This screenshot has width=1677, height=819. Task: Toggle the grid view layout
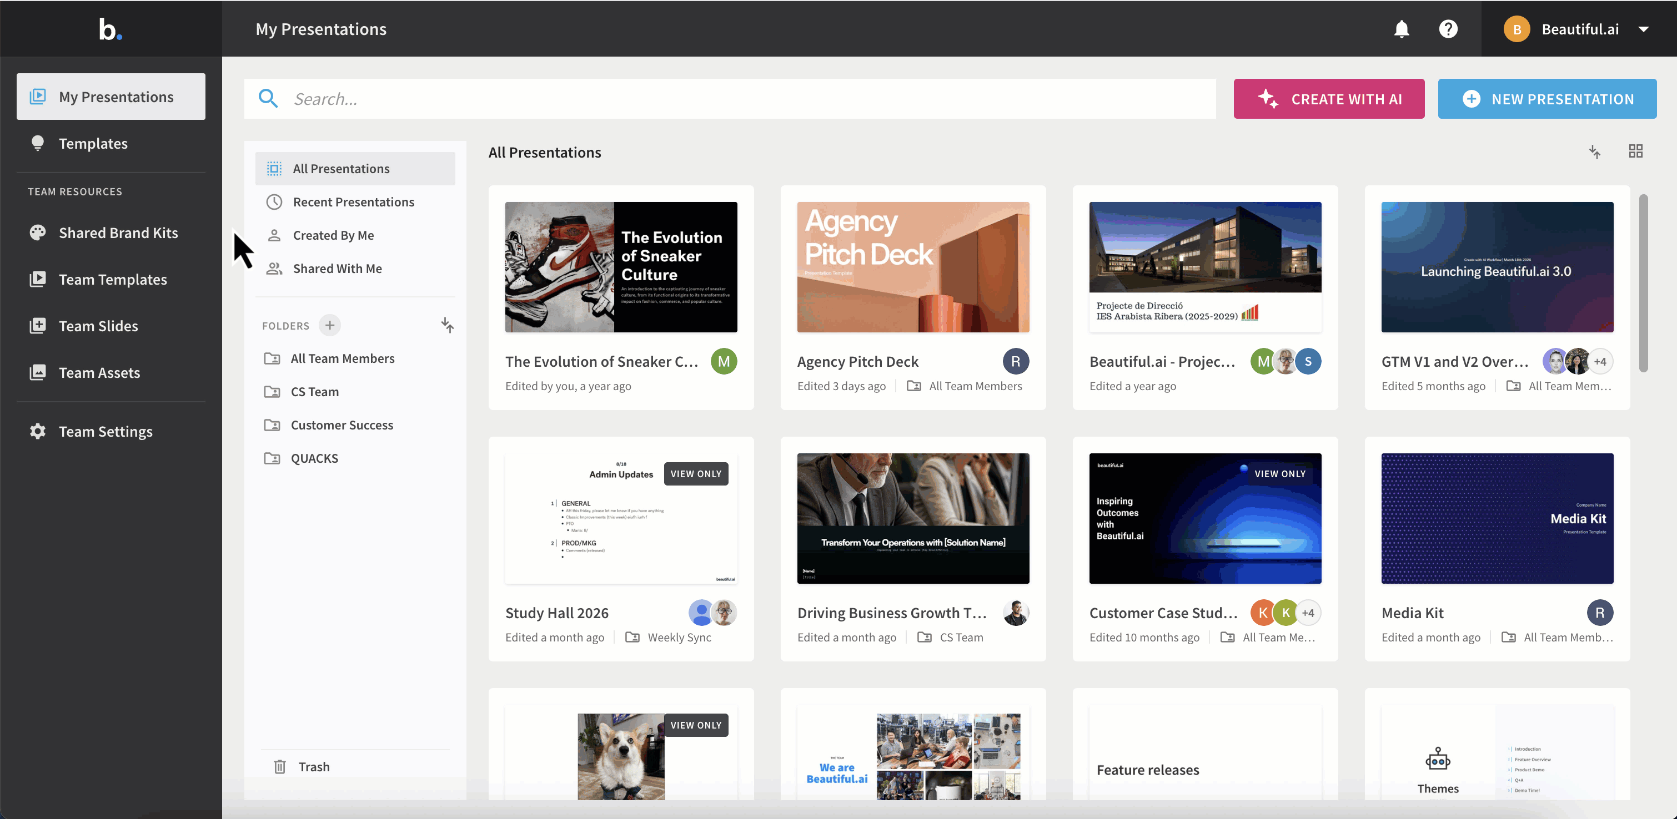click(x=1636, y=151)
